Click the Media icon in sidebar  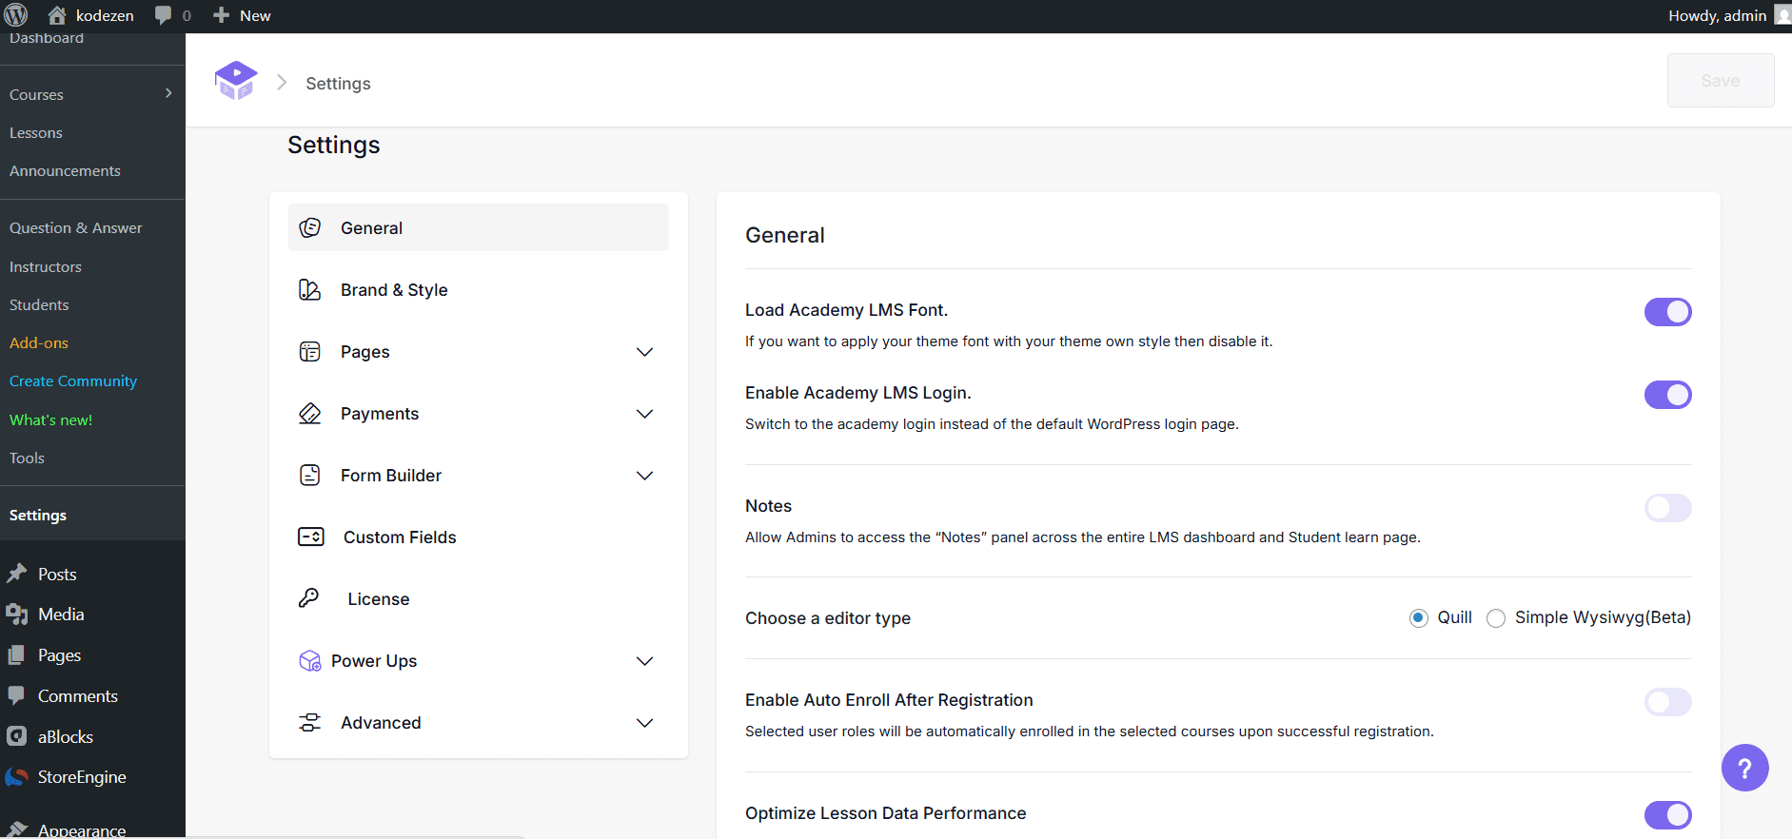(x=17, y=615)
